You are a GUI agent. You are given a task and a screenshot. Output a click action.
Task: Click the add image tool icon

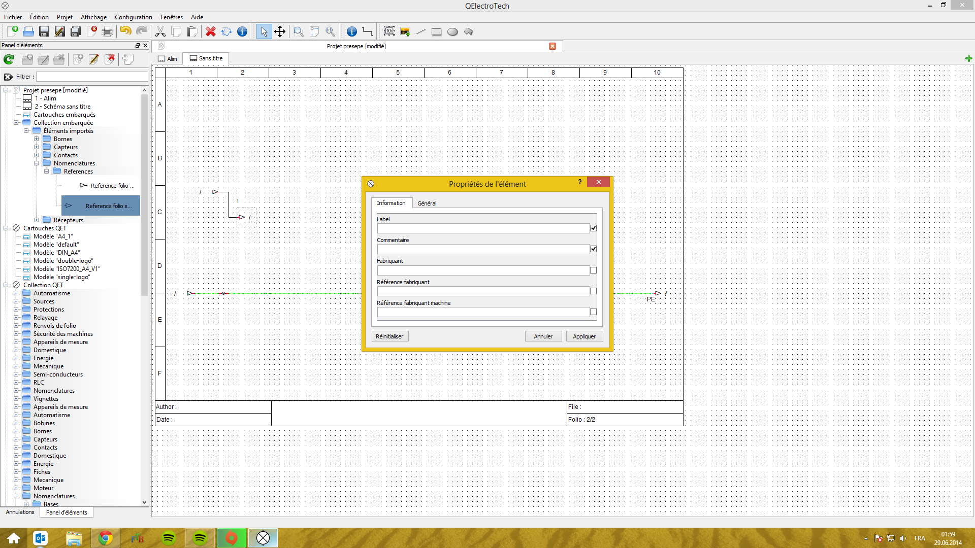click(x=405, y=31)
